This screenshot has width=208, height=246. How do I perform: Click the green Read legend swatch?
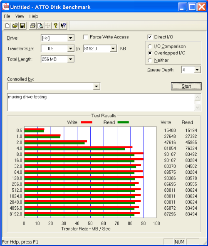coord(123,122)
